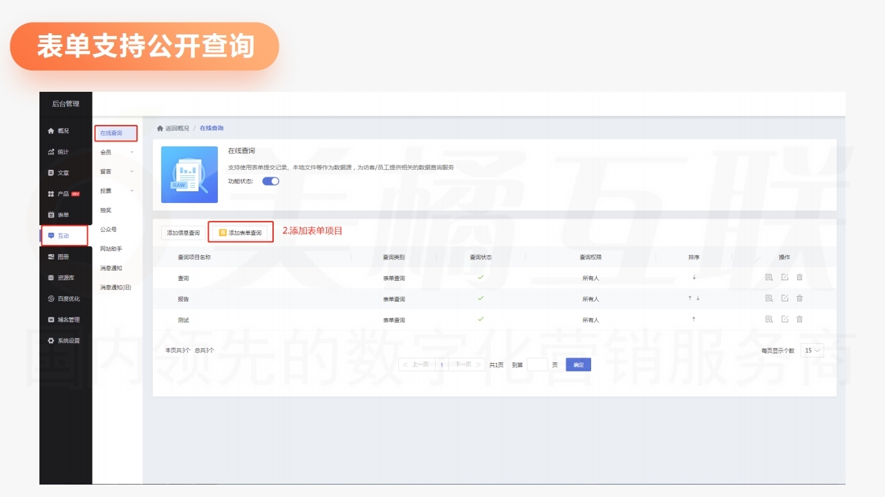885x497 pixels.
Task: Expand the 会员 submenu arrow
Action: (x=131, y=152)
